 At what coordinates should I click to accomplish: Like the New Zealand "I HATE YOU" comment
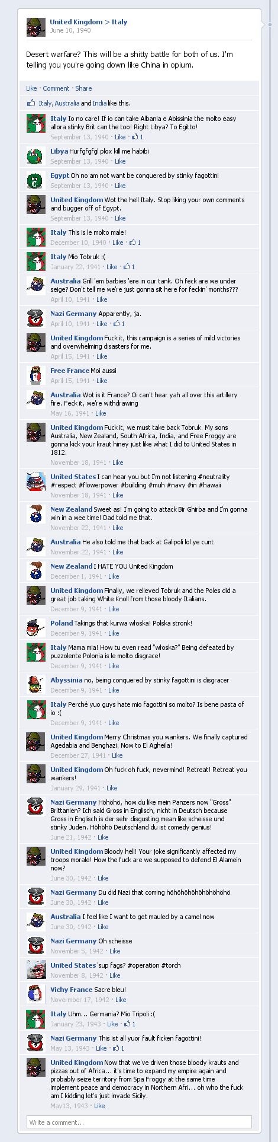coord(114,576)
